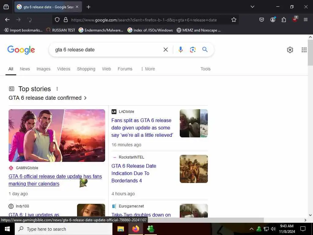Open Windows Start menu

[x=7, y=229]
